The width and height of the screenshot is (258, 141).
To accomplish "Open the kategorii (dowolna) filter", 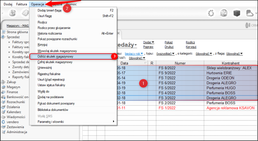I will pyautogui.click(x=204, y=54).
